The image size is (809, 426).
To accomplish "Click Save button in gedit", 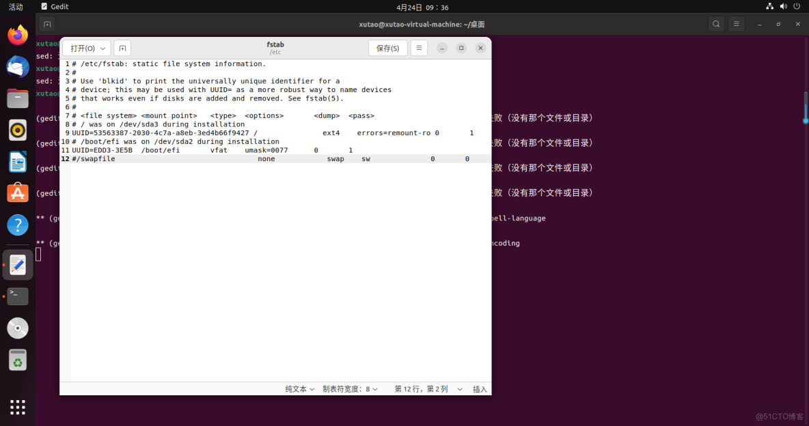I will (388, 48).
